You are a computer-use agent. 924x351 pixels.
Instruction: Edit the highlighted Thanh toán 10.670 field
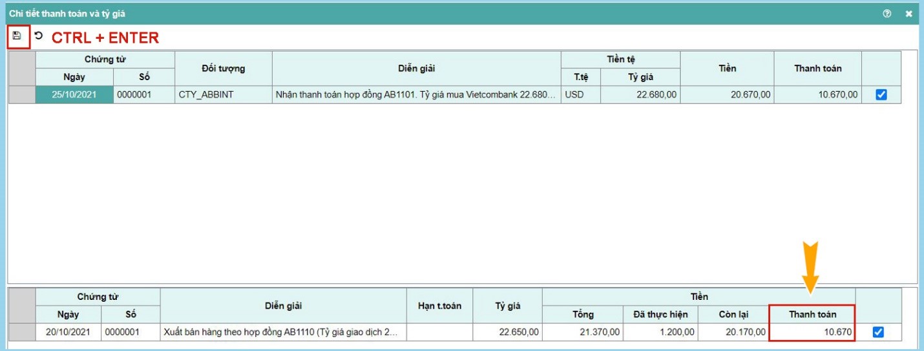[x=811, y=332]
